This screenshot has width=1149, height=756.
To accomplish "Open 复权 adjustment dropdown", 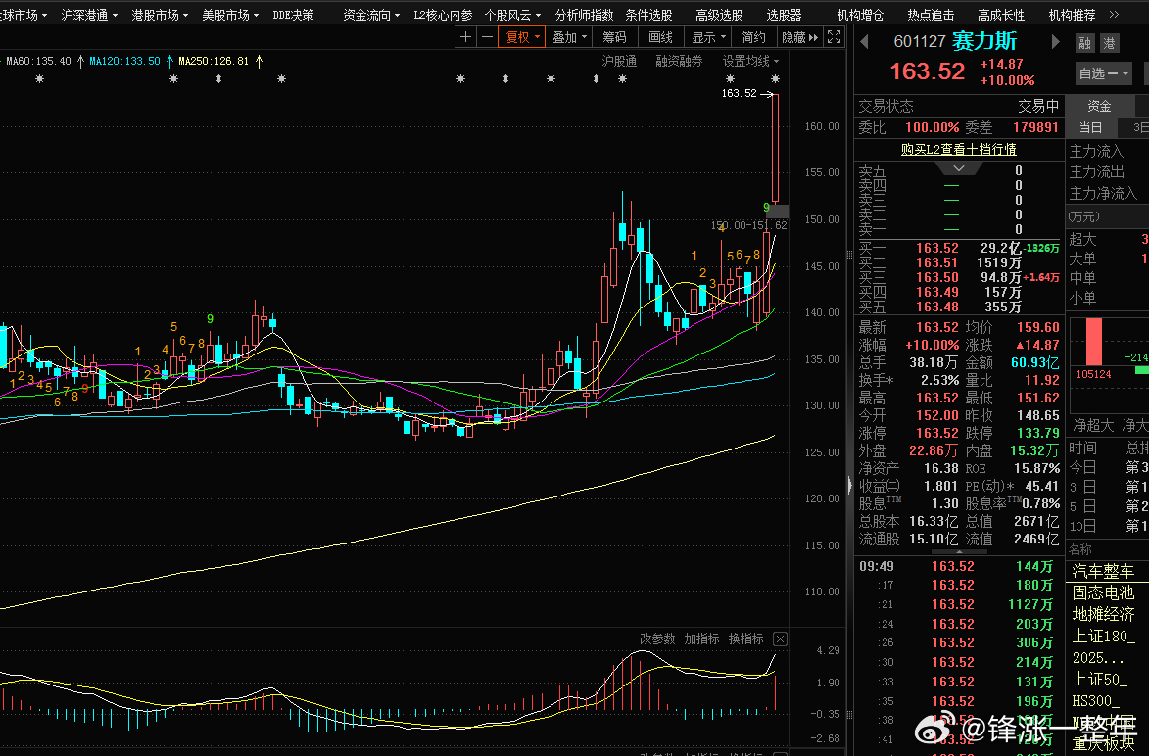I will (522, 36).
